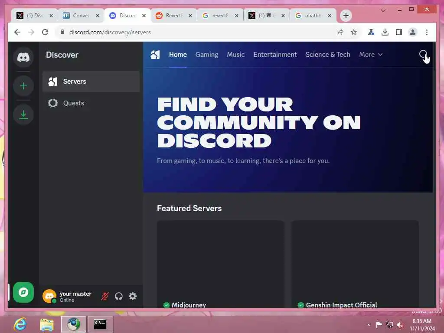Close the 'Conve' browser tab
This screenshot has width=444, height=333.
click(x=98, y=16)
